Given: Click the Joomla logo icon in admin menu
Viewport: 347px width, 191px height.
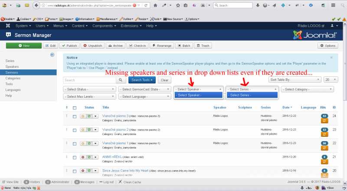Looking at the screenshot, I should (8, 26).
